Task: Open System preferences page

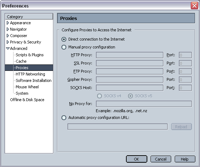Action: pyautogui.click(x=22, y=93)
